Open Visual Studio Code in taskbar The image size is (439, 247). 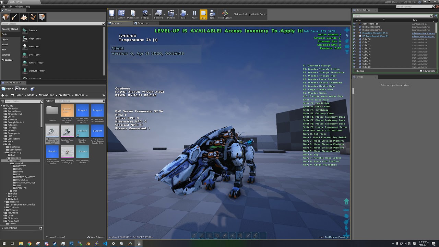105,244
